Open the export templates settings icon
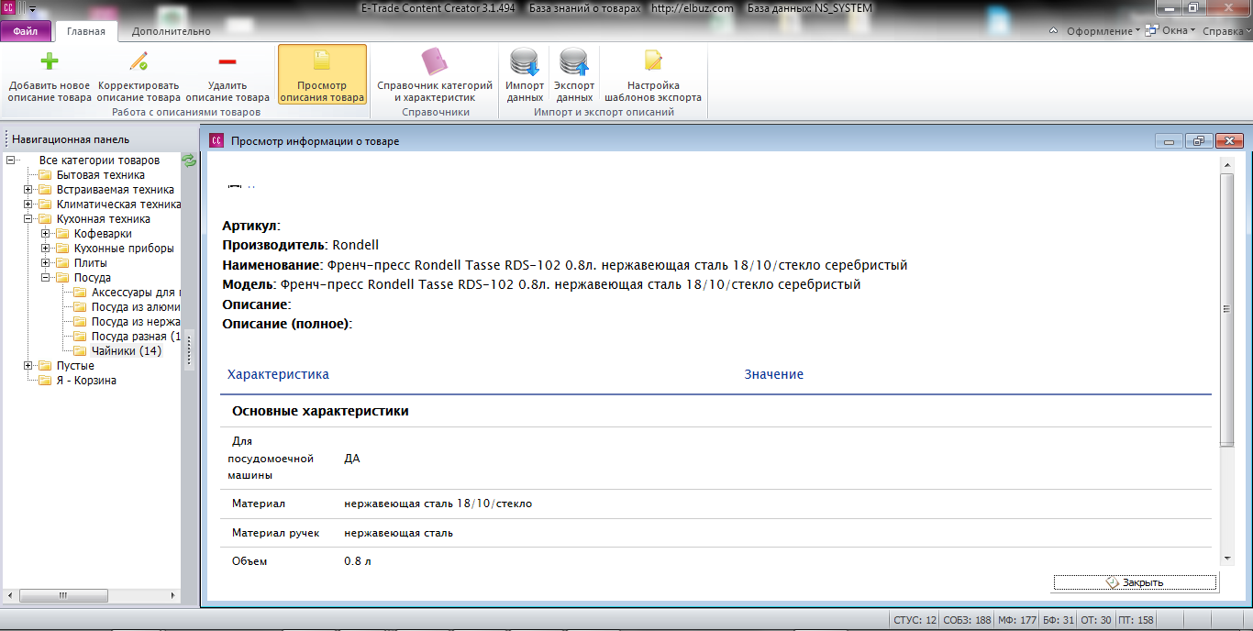Viewport: 1253px width, 631px height. point(653,62)
